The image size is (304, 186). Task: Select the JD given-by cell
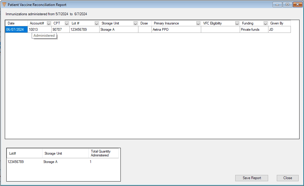coord(279,30)
